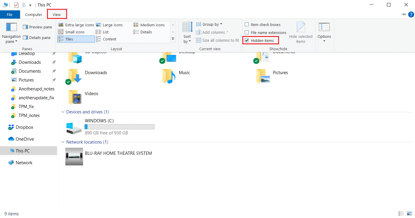
Task: Select Small icons layout
Action: (72, 32)
